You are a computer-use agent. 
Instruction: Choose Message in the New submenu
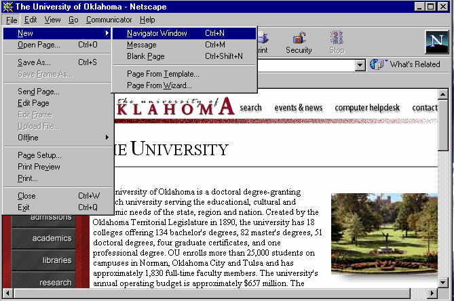(x=185, y=45)
